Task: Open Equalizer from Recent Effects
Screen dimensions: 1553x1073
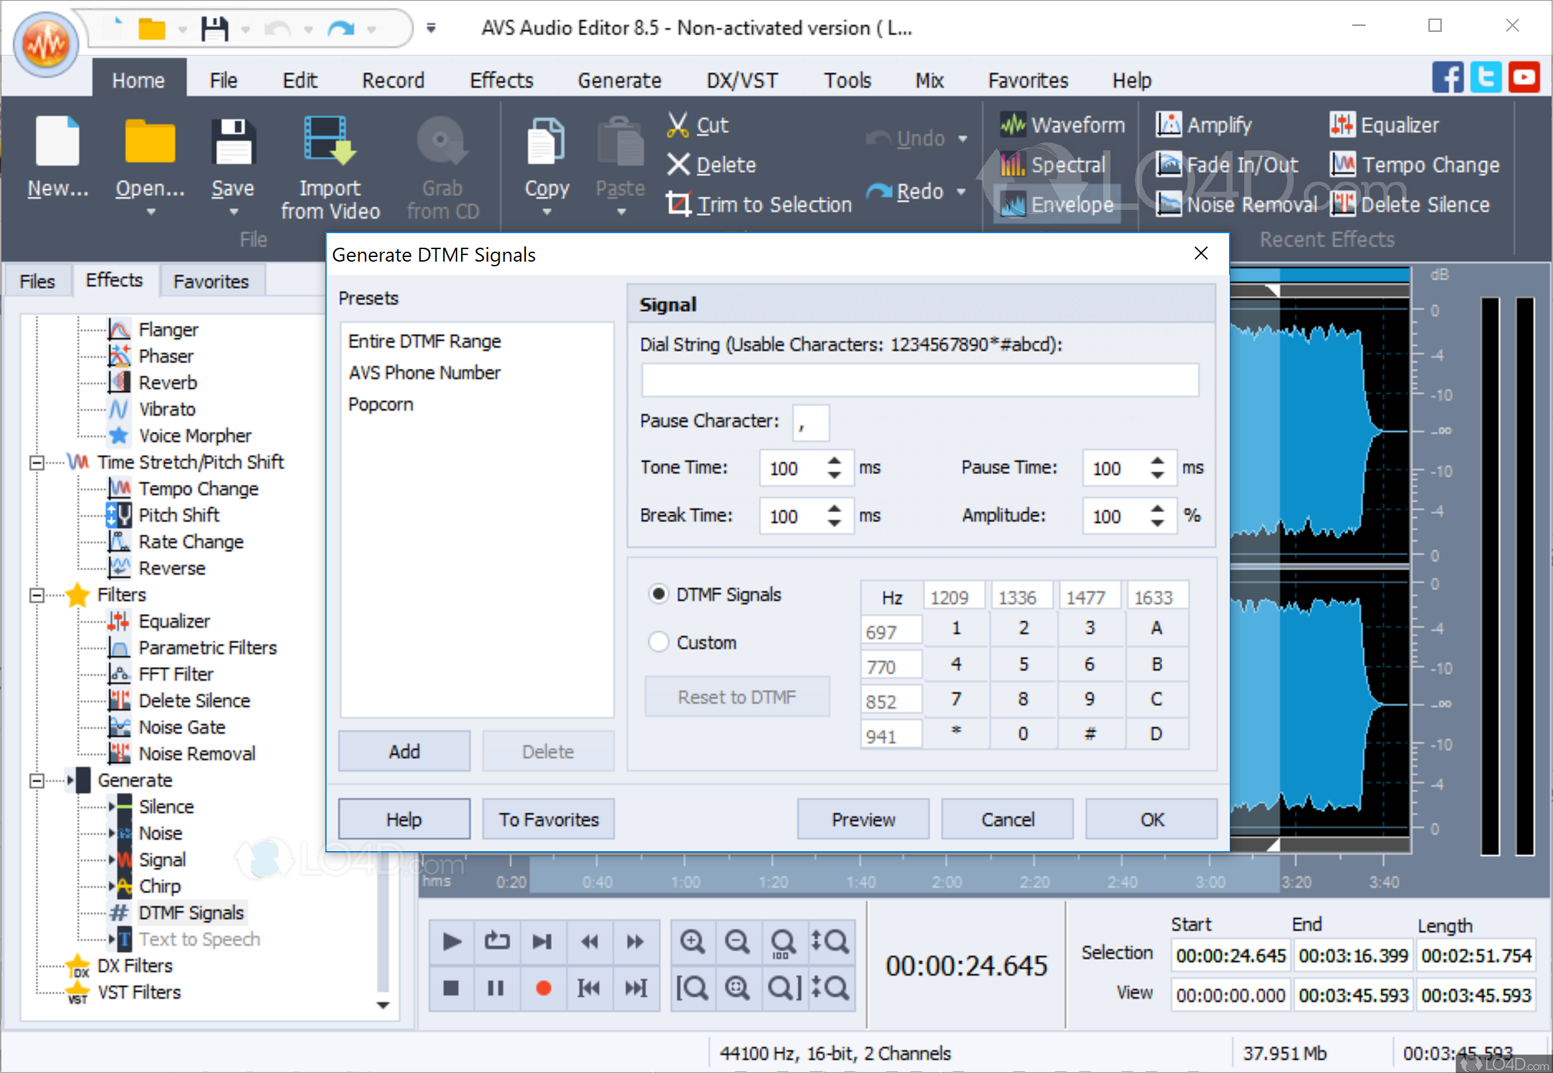Action: (x=1384, y=125)
